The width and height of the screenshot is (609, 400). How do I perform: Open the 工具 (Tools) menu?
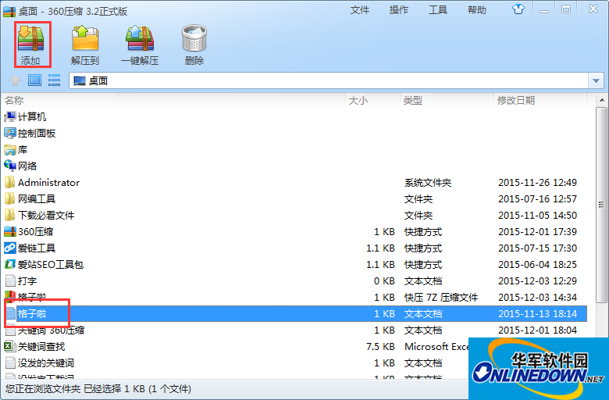coord(438,10)
